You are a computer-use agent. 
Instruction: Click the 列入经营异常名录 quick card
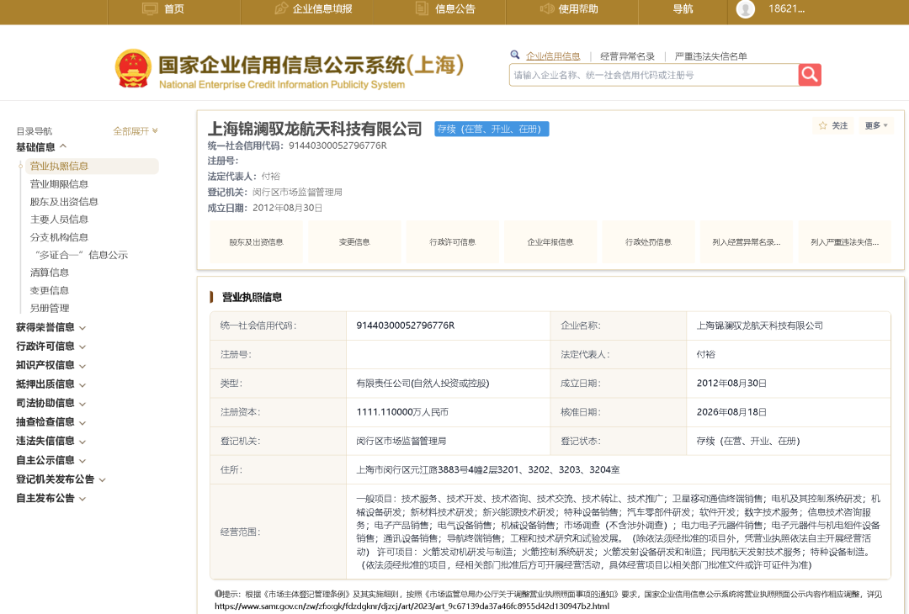[746, 242]
